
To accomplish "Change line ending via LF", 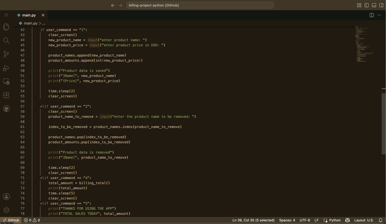I will 317,220.
